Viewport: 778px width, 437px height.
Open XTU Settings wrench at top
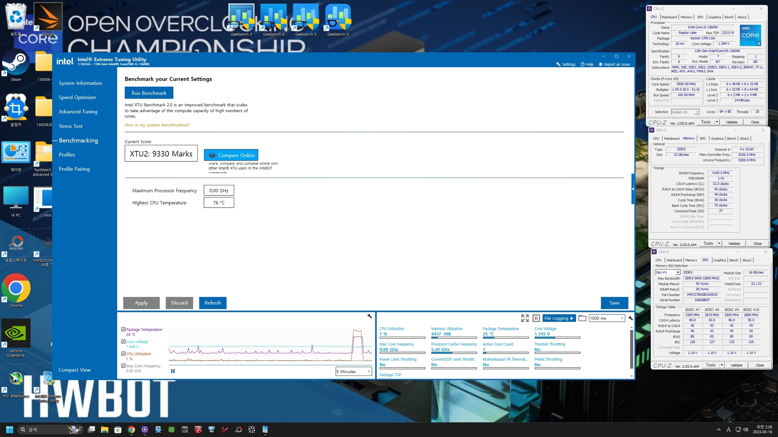566,64
